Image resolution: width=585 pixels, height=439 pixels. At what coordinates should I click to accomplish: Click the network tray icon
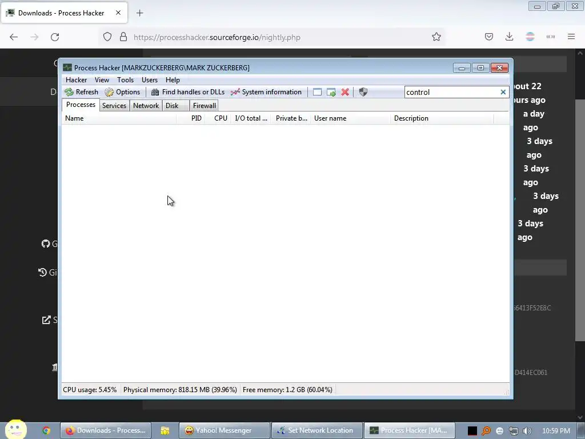514,431
